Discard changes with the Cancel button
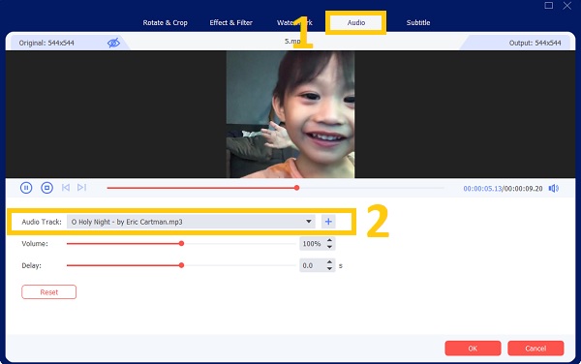Screen dimensions: 581x364 pos(535,349)
